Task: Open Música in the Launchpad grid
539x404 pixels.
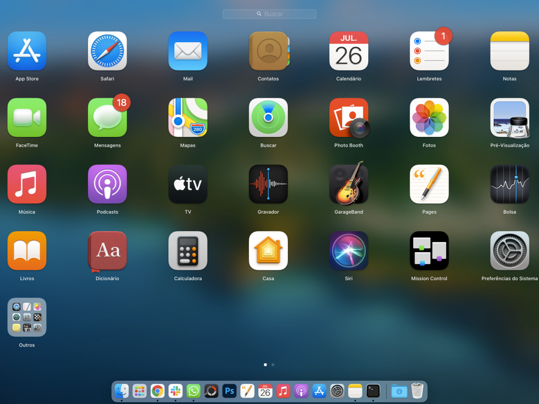Action: coord(27,184)
